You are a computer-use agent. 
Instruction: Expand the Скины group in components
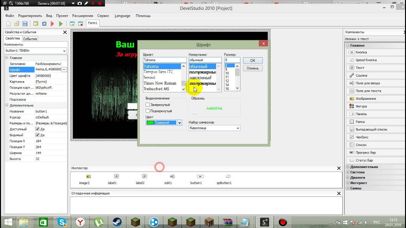coord(348,188)
